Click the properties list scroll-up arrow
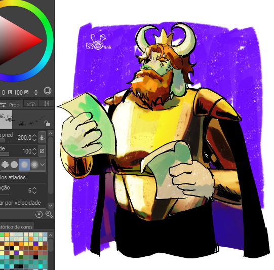This screenshot has width=274, height=270. pos(51,134)
